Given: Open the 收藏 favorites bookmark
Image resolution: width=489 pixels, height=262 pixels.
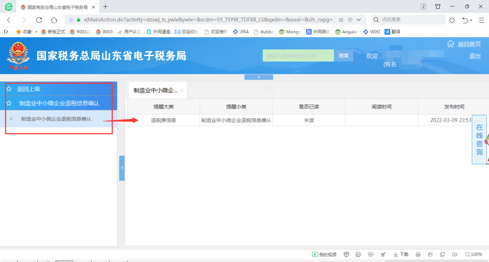Looking at the screenshot, I should 24,32.
